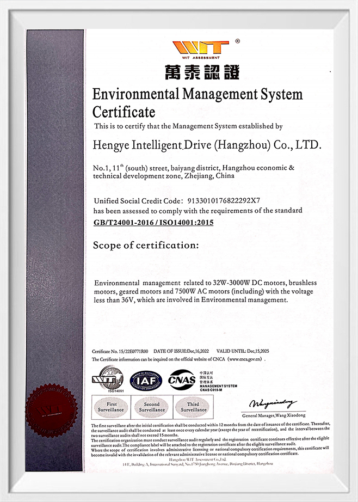Click the credit code 91330101768222292X7
The height and width of the screenshot is (502, 358).
coord(223,201)
